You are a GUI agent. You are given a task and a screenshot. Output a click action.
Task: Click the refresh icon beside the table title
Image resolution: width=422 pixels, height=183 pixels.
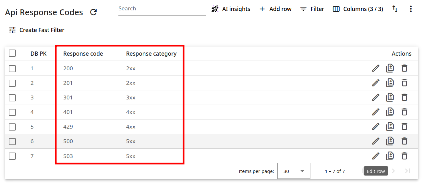93,12
